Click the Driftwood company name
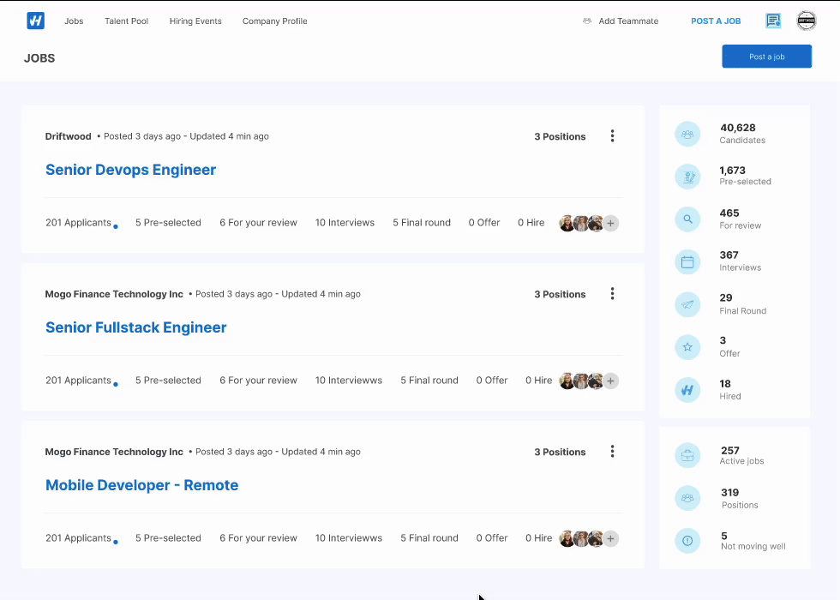This screenshot has height=600, width=840. click(x=68, y=136)
